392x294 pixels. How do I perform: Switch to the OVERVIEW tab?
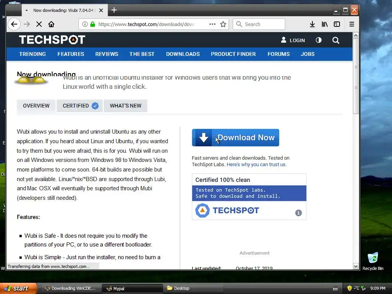[36, 106]
